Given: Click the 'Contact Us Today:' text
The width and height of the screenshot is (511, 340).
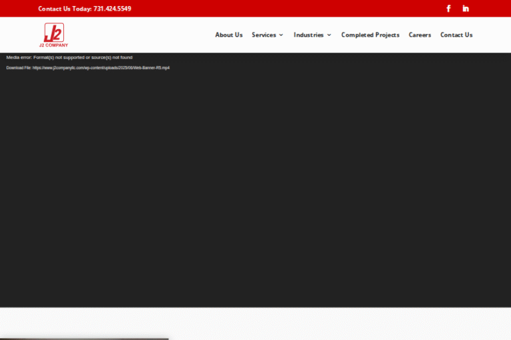Looking at the screenshot, I should tap(65, 9).
